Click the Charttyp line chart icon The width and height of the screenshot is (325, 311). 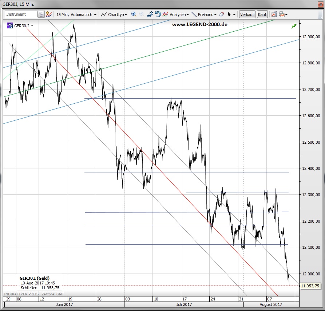click(x=104, y=14)
